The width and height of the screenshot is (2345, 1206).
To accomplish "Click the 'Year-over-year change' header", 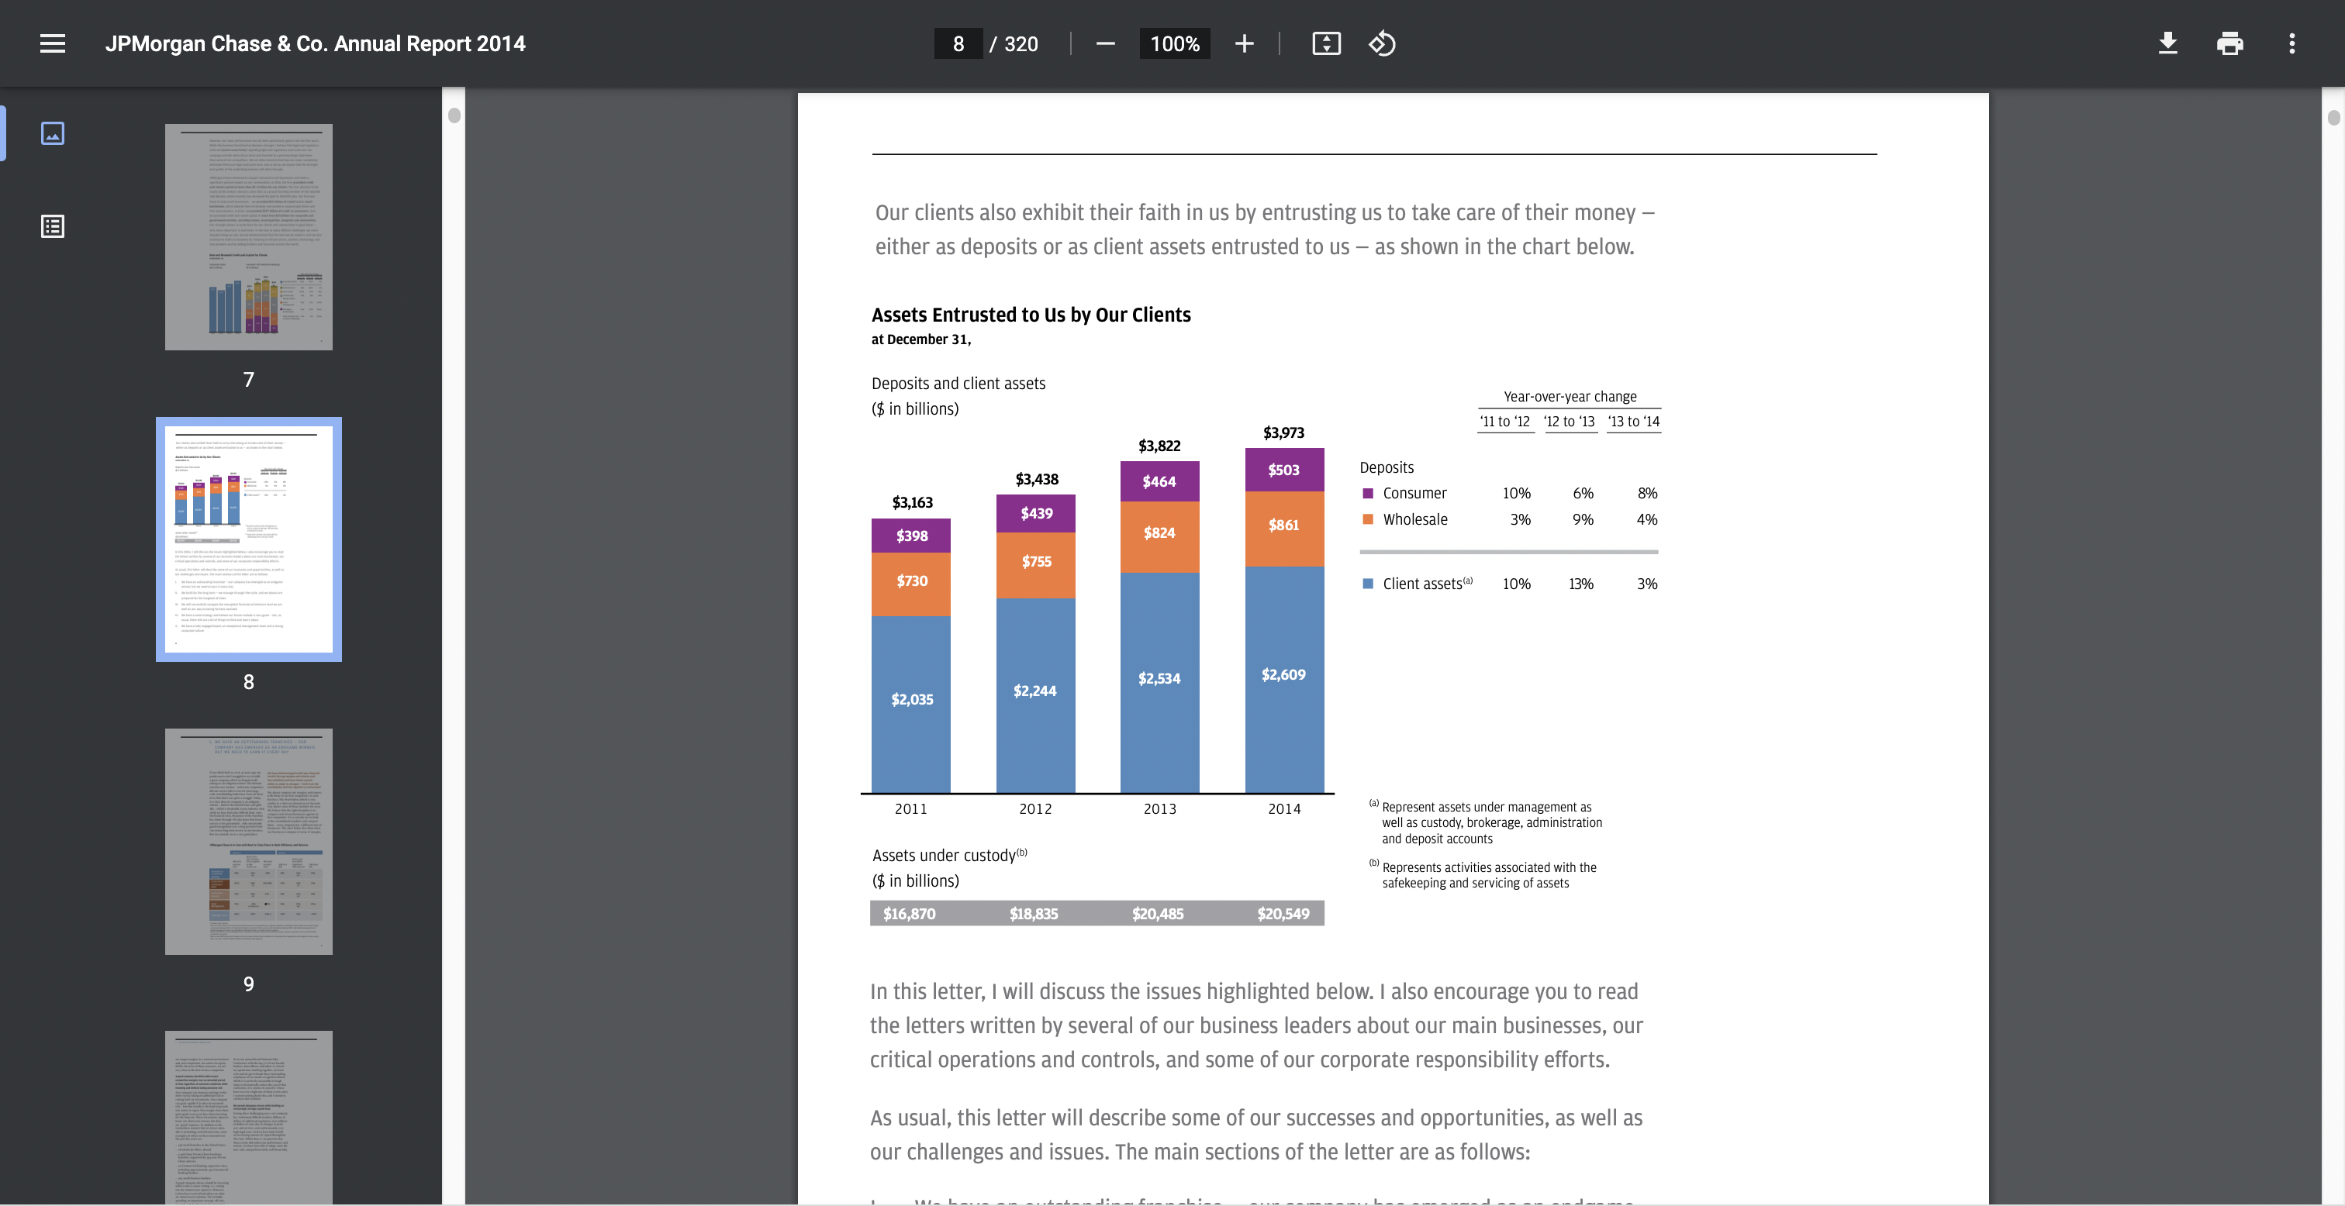I will pos(1570,397).
